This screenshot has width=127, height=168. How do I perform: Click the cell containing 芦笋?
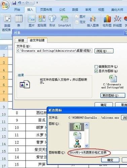click(x=36, y=165)
